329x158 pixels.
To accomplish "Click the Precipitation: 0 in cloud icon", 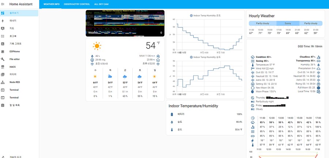I will click(318, 68).
